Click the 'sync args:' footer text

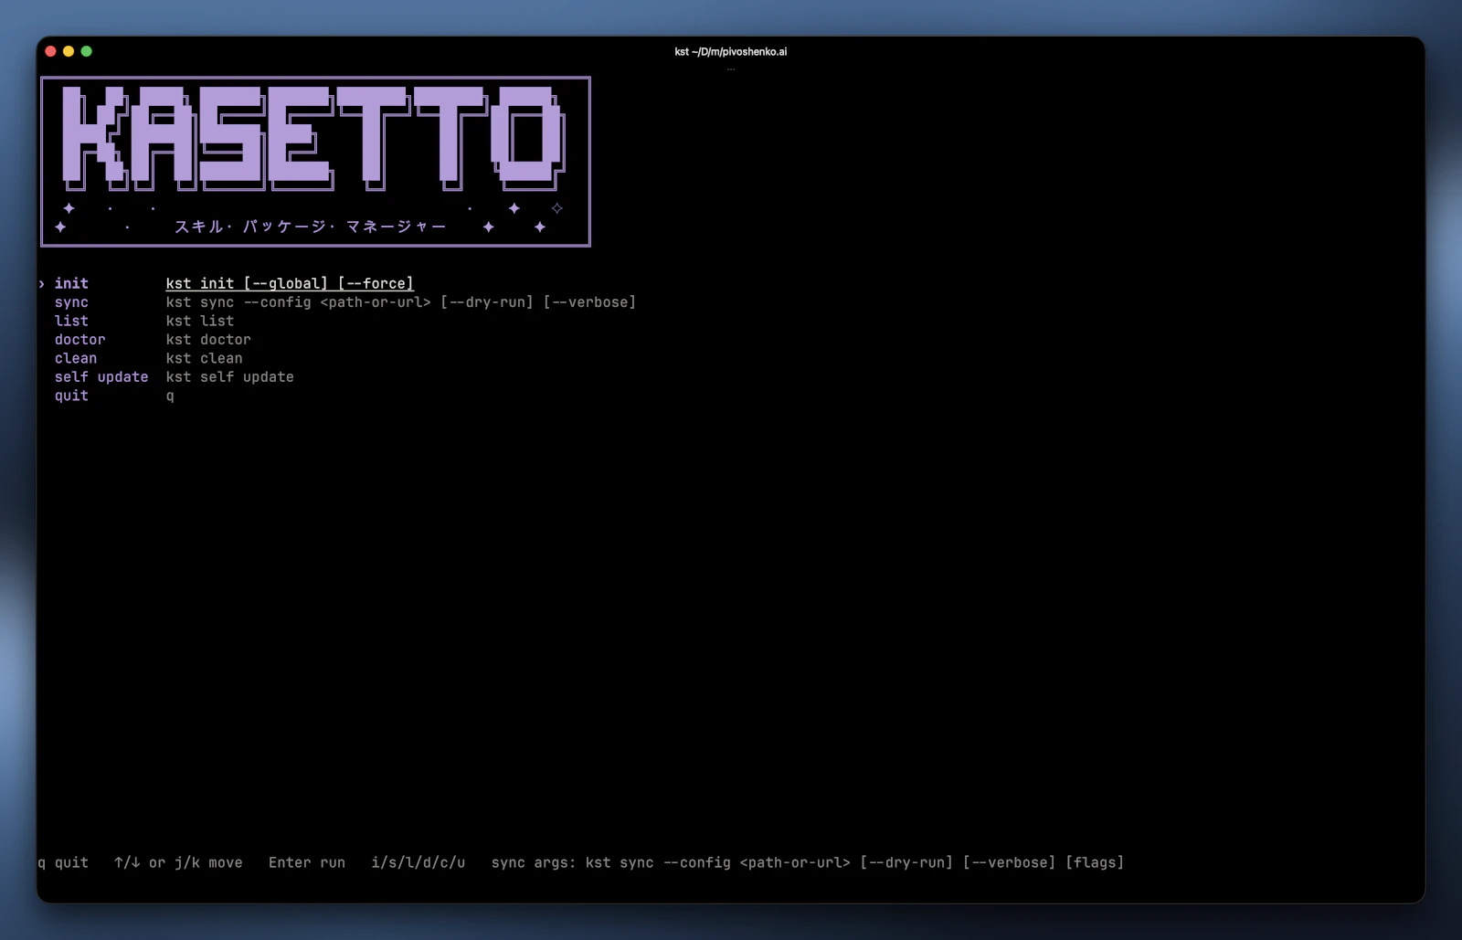point(534,863)
